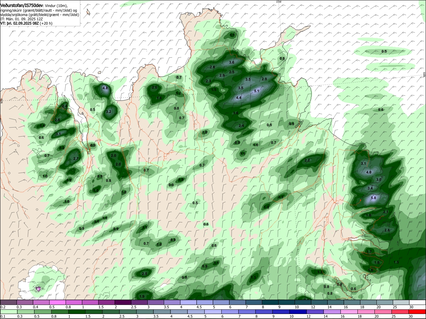Click the 1.7 precipitation value on the map
This screenshot has width=426, height=319.
(x=369, y=252)
